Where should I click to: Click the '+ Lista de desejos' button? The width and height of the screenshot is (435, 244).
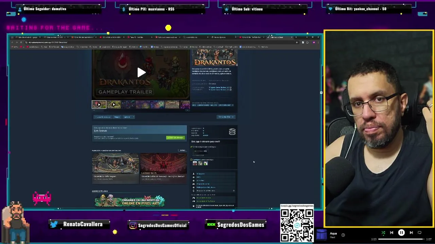103,117
